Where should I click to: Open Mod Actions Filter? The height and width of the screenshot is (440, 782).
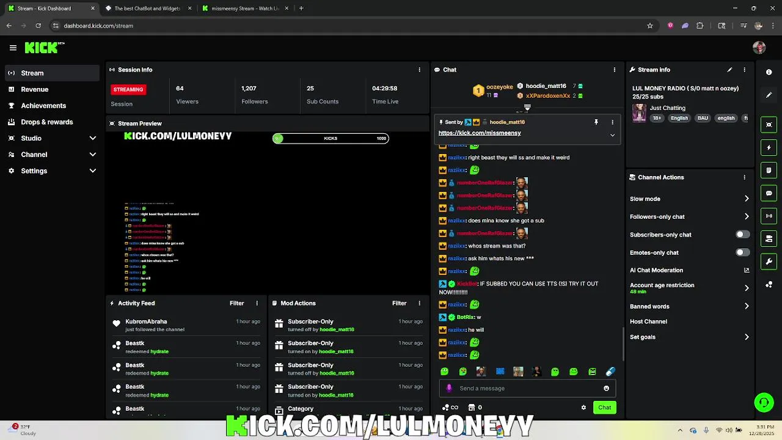point(399,303)
